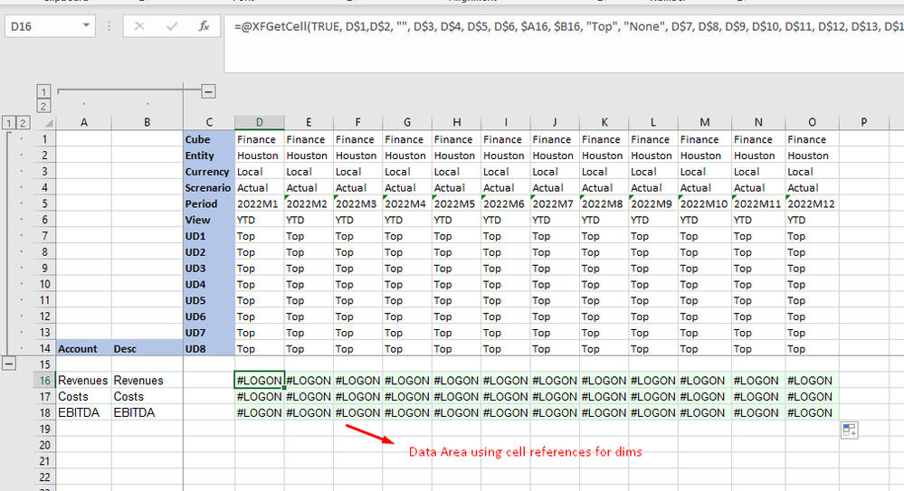This screenshot has height=491, width=904.
Task: Select #LOGON cell in EBITDA row column O
Action: (x=812, y=412)
